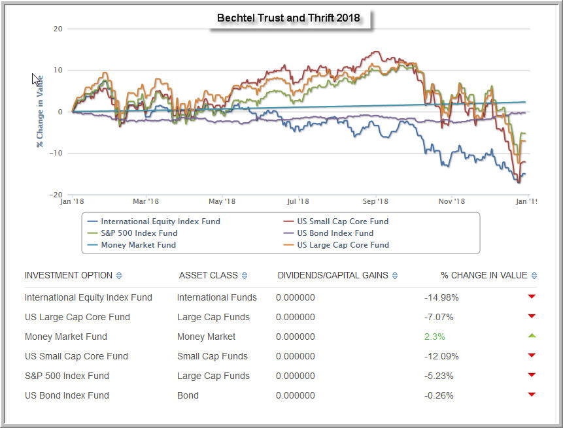563x428 pixels.
Task: Click the % Change in Value axis title
Action: click(39, 111)
